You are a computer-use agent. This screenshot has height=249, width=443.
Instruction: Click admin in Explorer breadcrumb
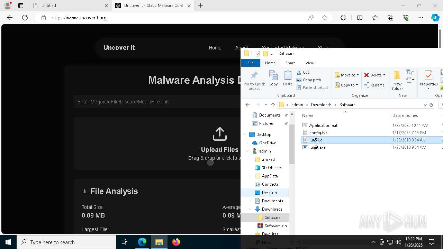pos(297,105)
